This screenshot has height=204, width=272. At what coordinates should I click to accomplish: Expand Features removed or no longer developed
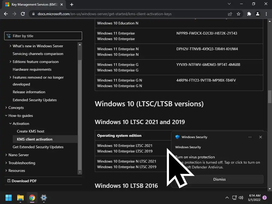coord(10,77)
